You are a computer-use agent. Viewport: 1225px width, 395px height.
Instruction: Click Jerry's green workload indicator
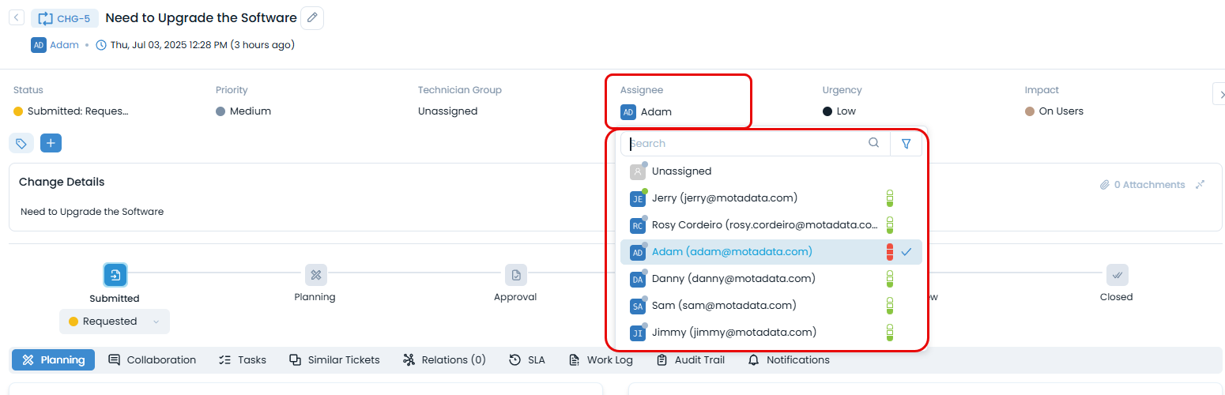tap(889, 198)
